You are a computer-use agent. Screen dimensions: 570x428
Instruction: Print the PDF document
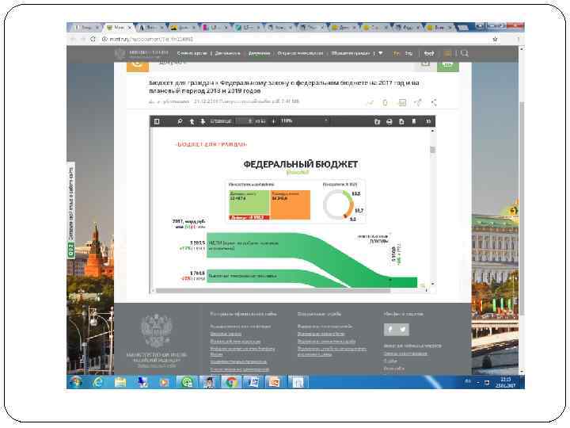[389, 121]
